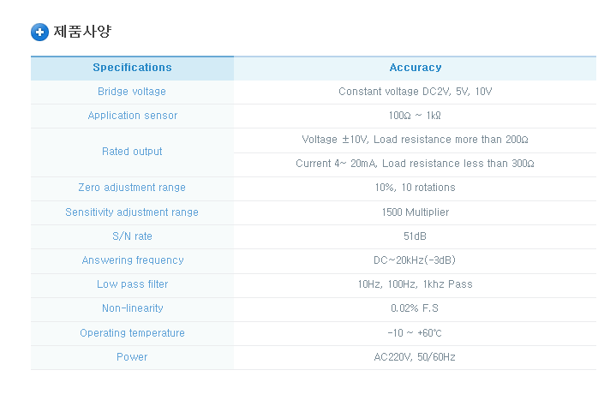
Task: Select the Sensitivity adjustment range label
Action: coord(132,212)
